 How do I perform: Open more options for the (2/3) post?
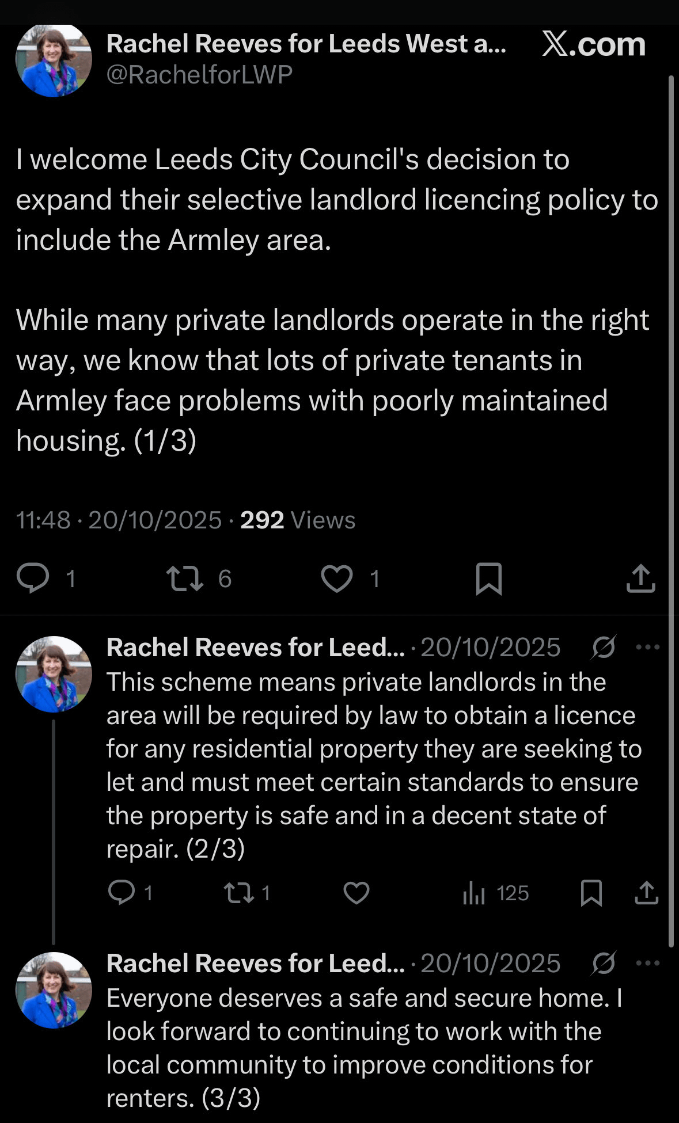pyautogui.click(x=647, y=647)
